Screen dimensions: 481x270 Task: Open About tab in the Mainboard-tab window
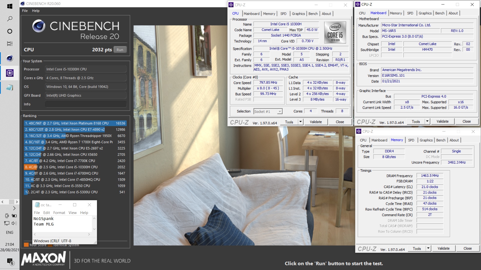coord(453,13)
